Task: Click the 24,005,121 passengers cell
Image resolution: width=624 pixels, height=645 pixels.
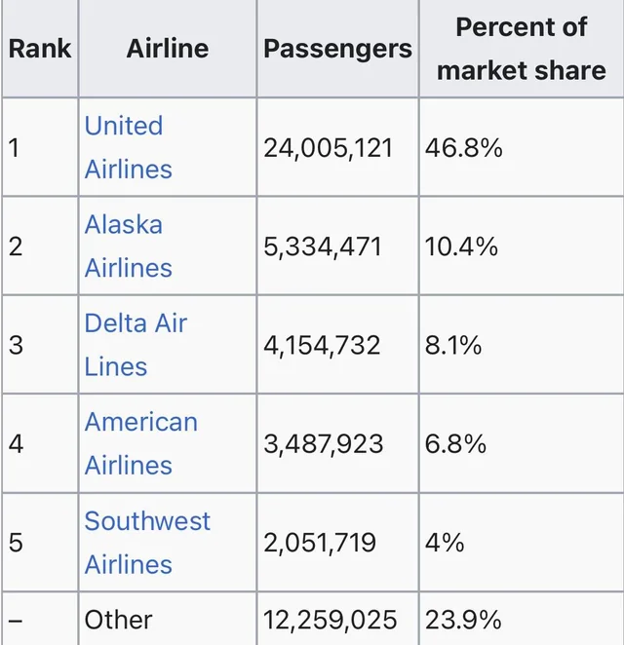Action: (x=328, y=148)
